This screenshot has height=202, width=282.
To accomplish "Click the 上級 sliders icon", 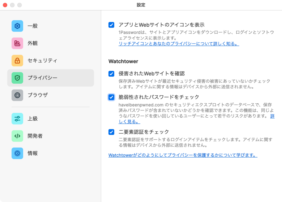I will 17,119.
